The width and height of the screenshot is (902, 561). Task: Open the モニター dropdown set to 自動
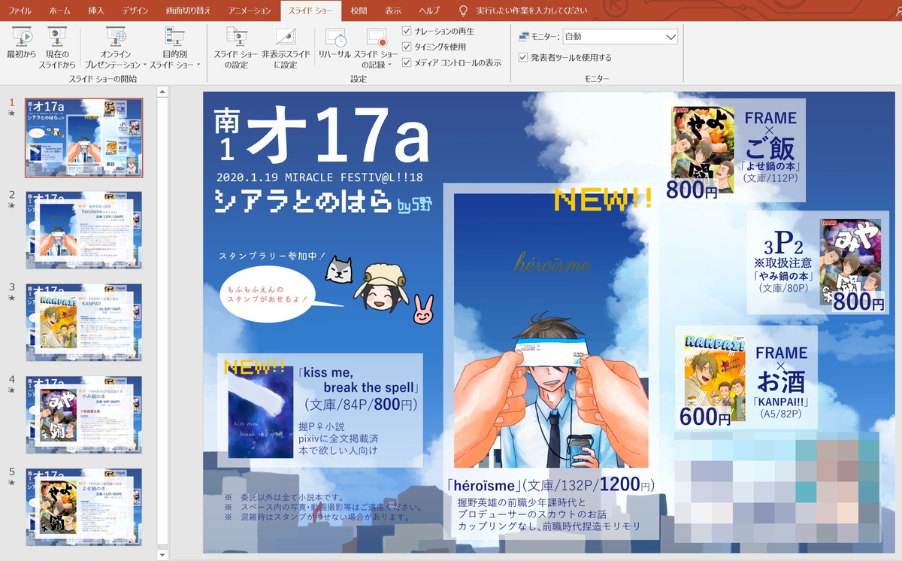[620, 36]
